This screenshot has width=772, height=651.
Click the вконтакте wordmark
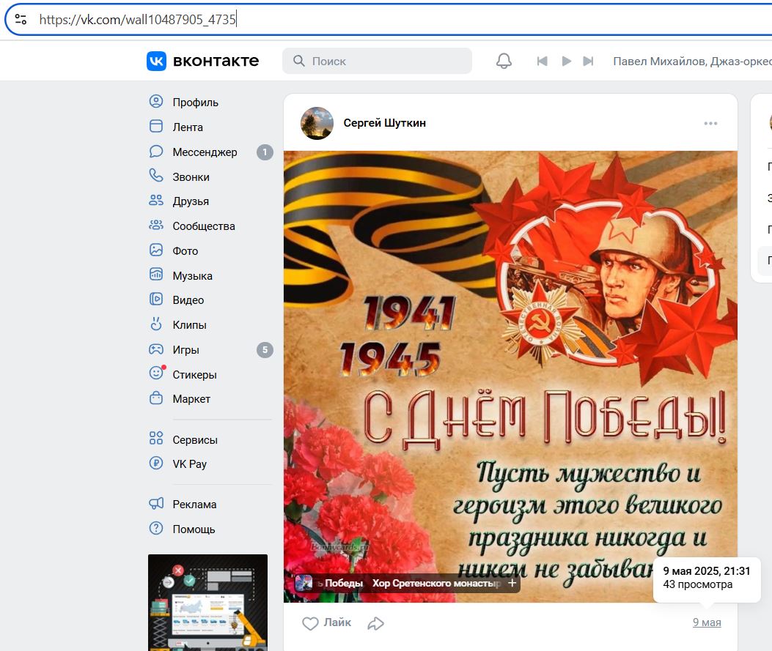point(216,61)
